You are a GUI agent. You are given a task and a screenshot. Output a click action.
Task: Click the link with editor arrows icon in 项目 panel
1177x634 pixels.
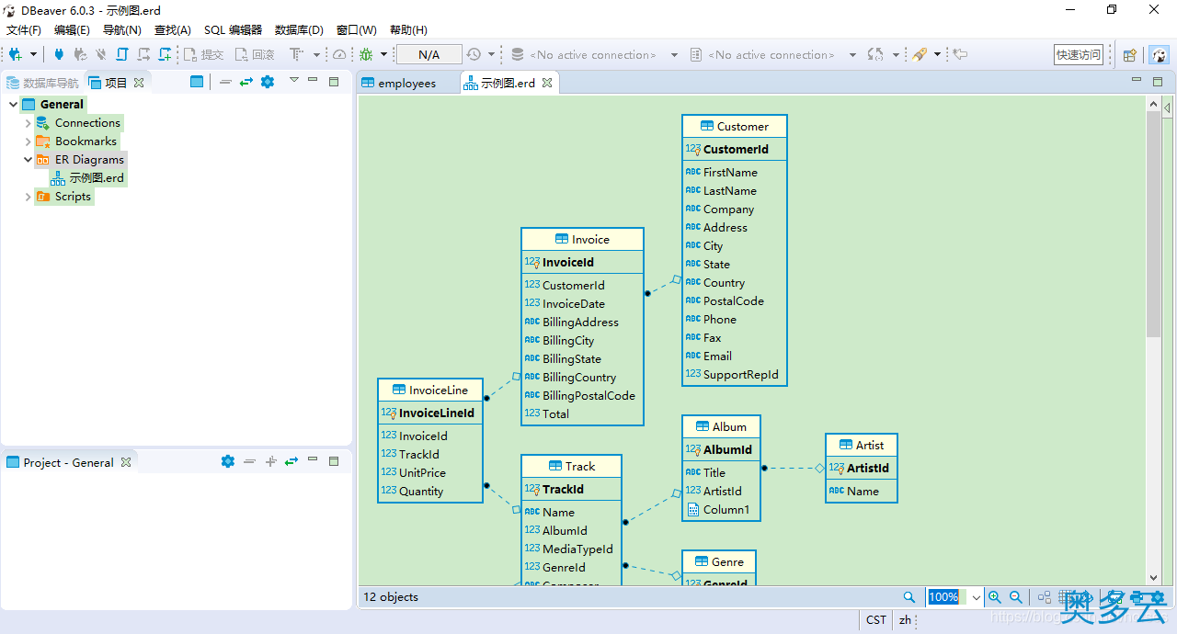tap(246, 82)
